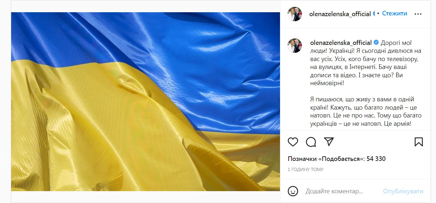Like the post with the heart icon
The height and width of the screenshot is (203, 436).
[x=293, y=142]
